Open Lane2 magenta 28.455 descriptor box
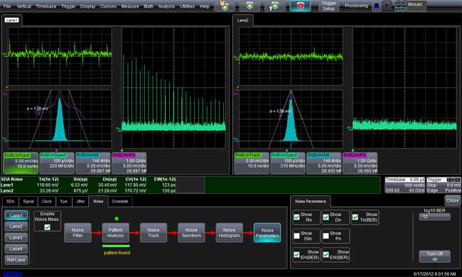 click(x=360, y=163)
